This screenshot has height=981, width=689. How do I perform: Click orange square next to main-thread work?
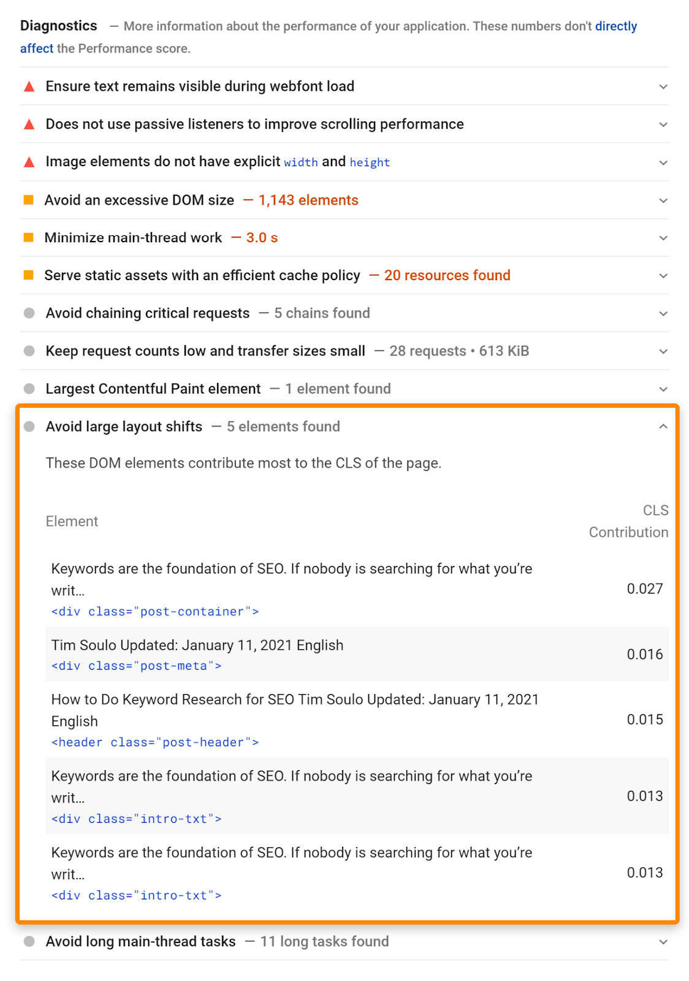[x=28, y=237]
